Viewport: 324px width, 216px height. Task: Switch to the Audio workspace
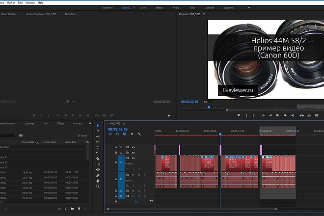pos(176,8)
